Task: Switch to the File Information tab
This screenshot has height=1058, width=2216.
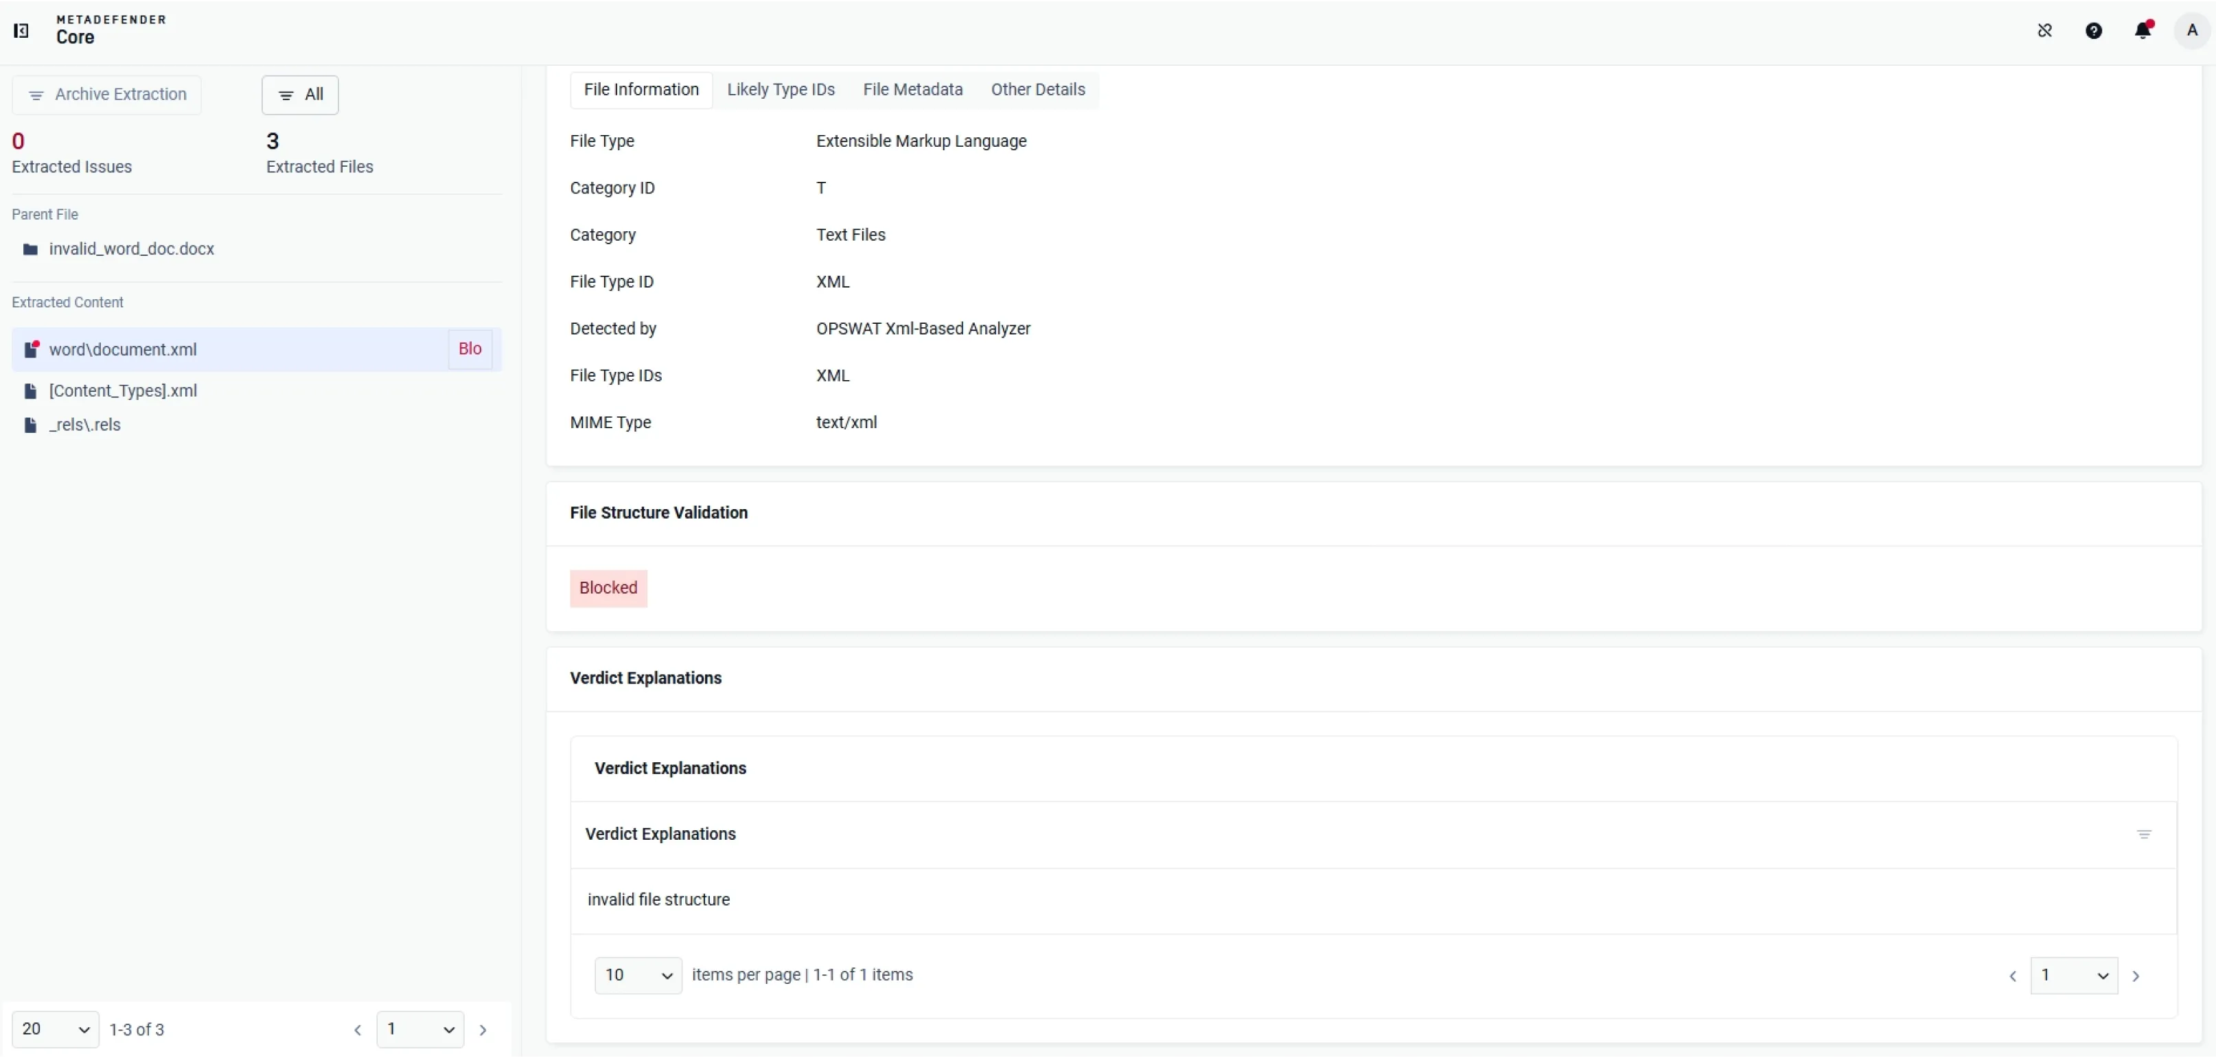Action: pyautogui.click(x=642, y=89)
